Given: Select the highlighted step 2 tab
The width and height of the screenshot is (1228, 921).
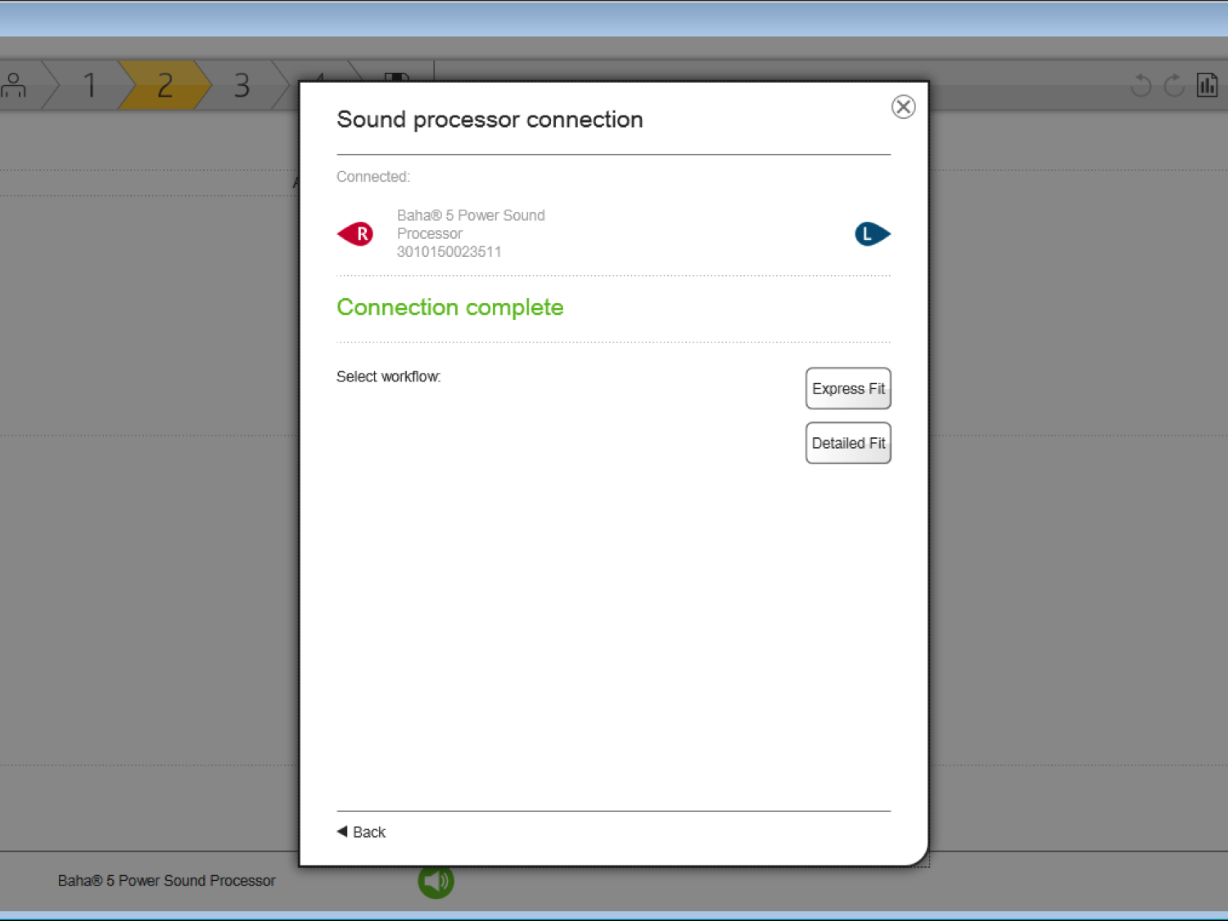Looking at the screenshot, I should click(165, 85).
